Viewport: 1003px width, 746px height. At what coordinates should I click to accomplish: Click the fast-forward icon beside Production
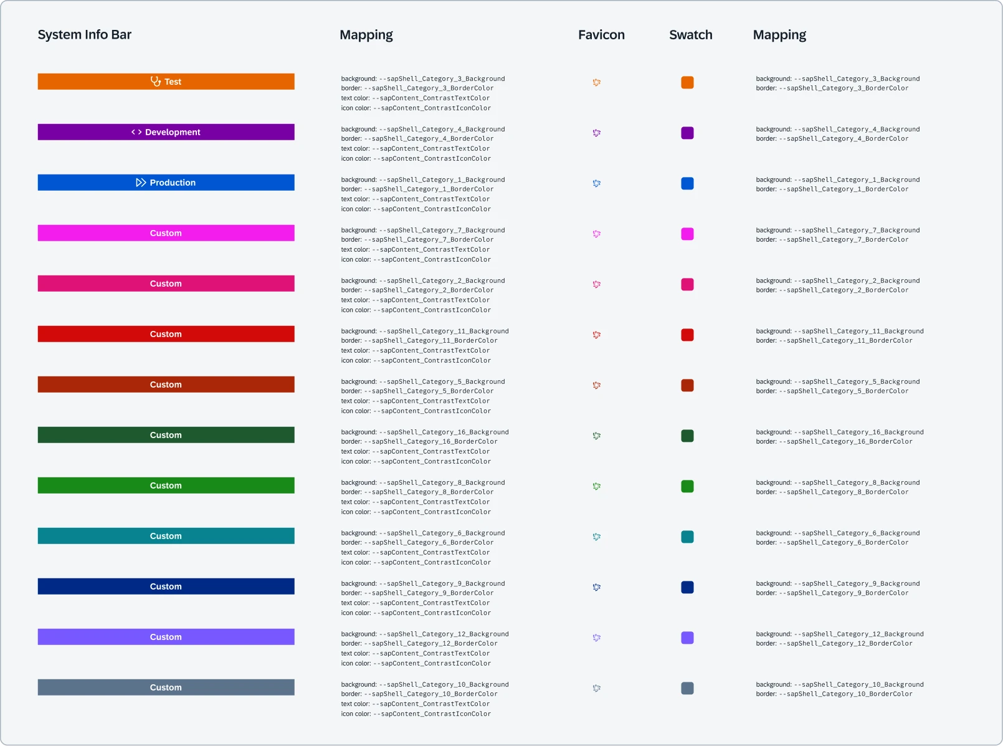pyautogui.click(x=141, y=183)
